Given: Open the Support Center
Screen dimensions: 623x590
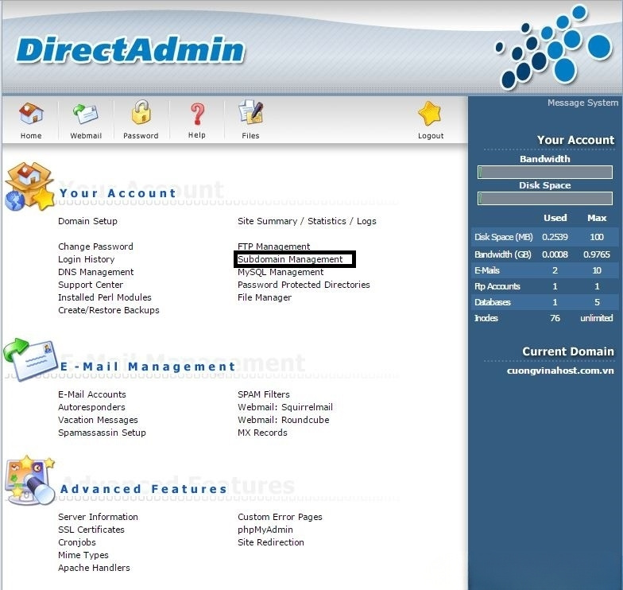Looking at the screenshot, I should (91, 285).
